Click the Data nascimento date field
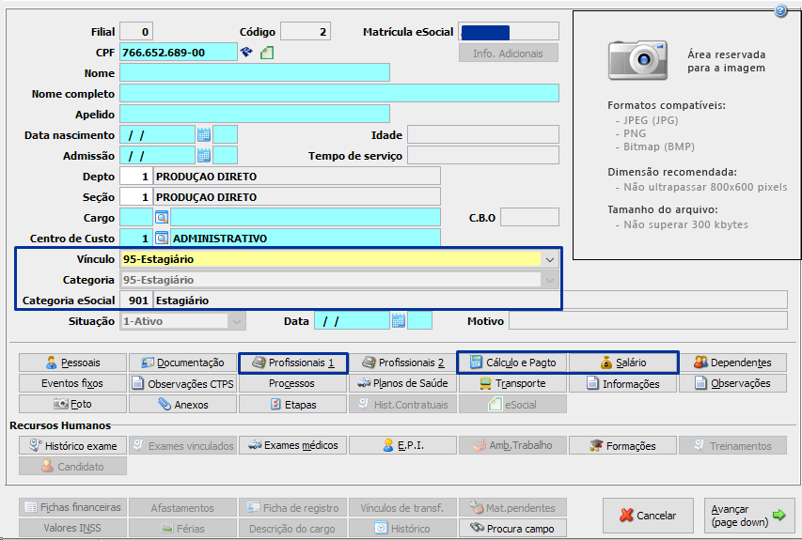 point(158,135)
